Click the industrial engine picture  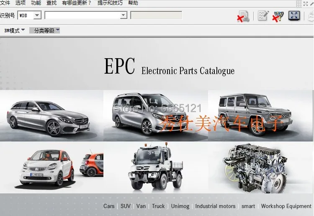[x=260, y=168]
